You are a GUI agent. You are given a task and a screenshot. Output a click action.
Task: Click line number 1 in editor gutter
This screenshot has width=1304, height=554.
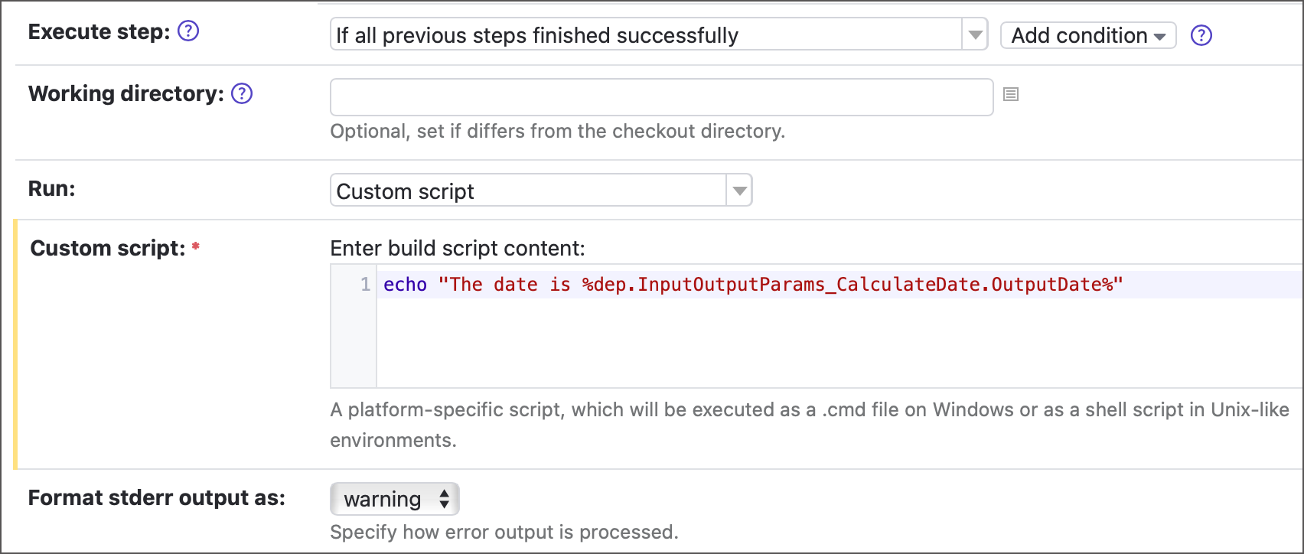[365, 285]
